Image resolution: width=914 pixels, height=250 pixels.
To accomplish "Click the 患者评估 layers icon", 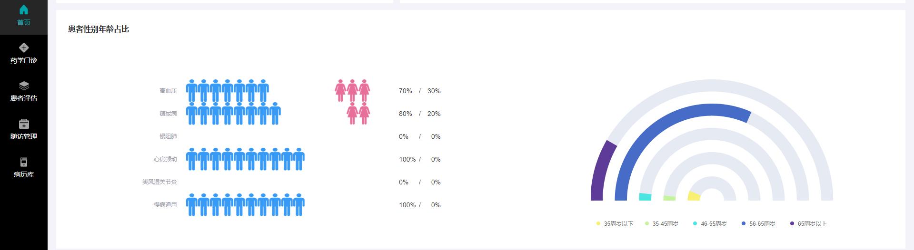I will [24, 86].
